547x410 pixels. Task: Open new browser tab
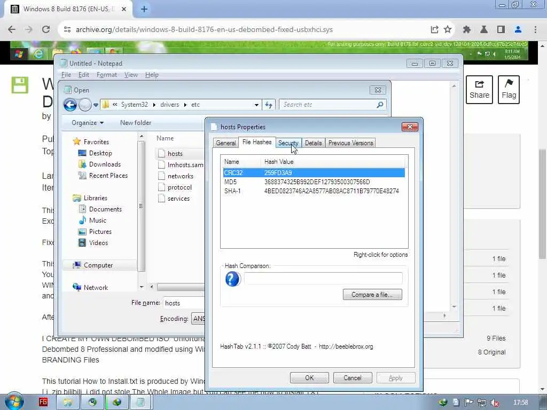[144, 9]
